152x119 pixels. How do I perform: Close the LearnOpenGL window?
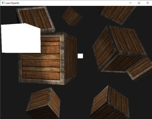coord(147,3)
